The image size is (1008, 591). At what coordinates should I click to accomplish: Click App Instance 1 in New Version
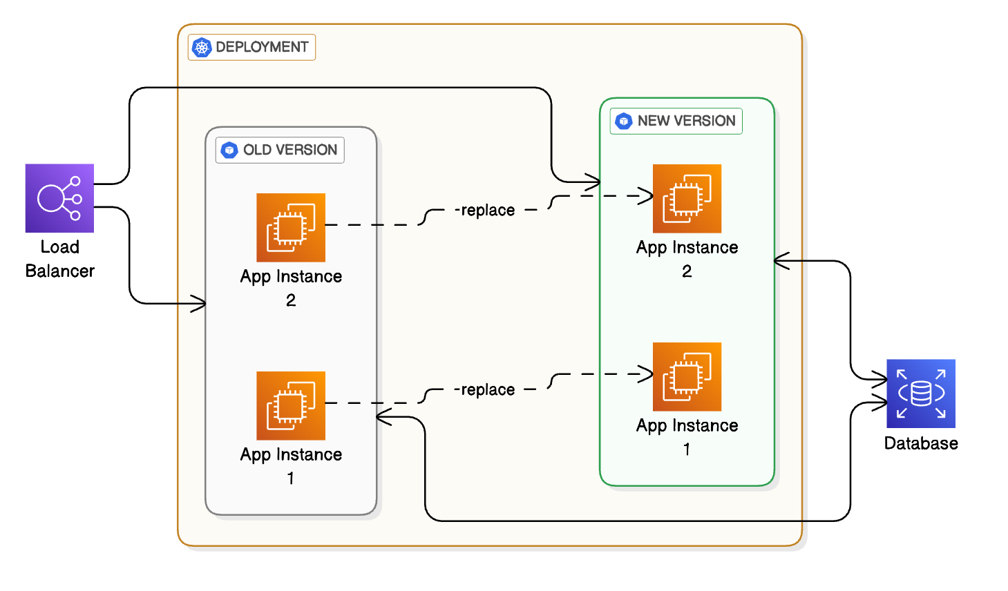687,376
